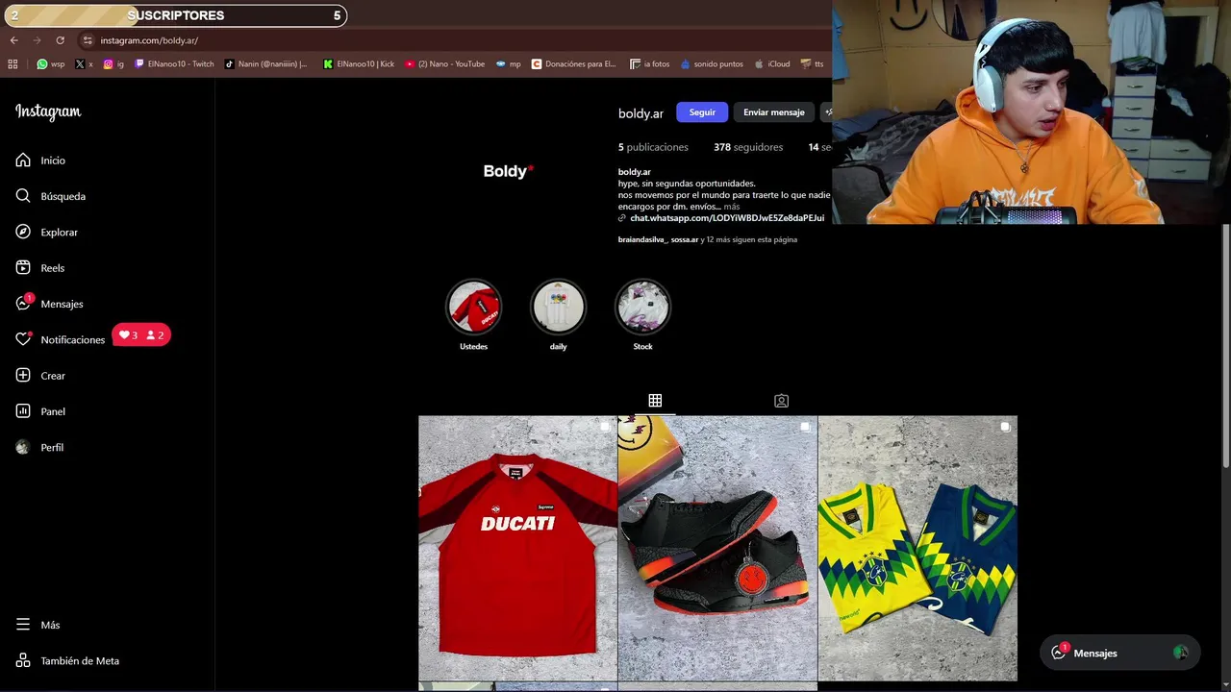Open the ElNanoo10 - Twitch bookmark
1231x692 pixels.
coord(174,64)
